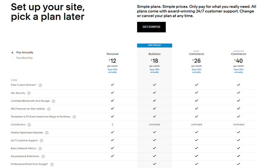Click Business checkmark for SSL Security

click(154, 93)
